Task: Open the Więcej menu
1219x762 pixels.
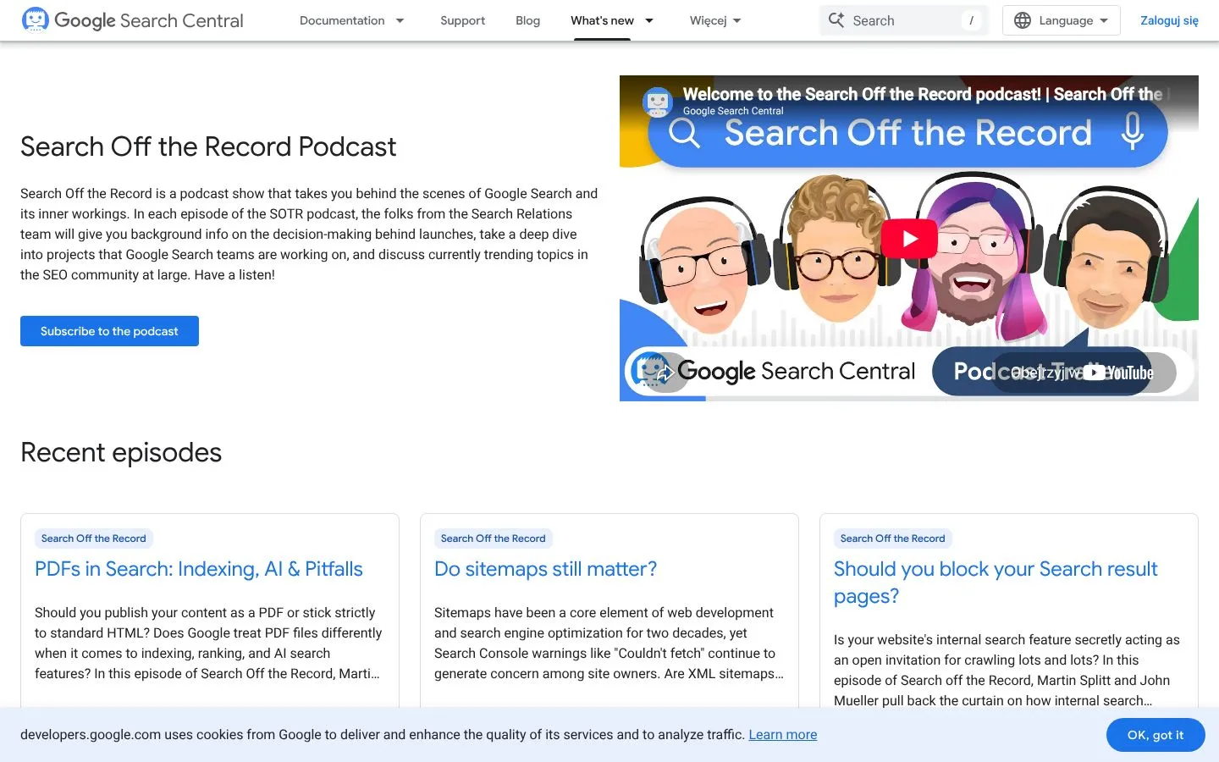Action: [715, 20]
